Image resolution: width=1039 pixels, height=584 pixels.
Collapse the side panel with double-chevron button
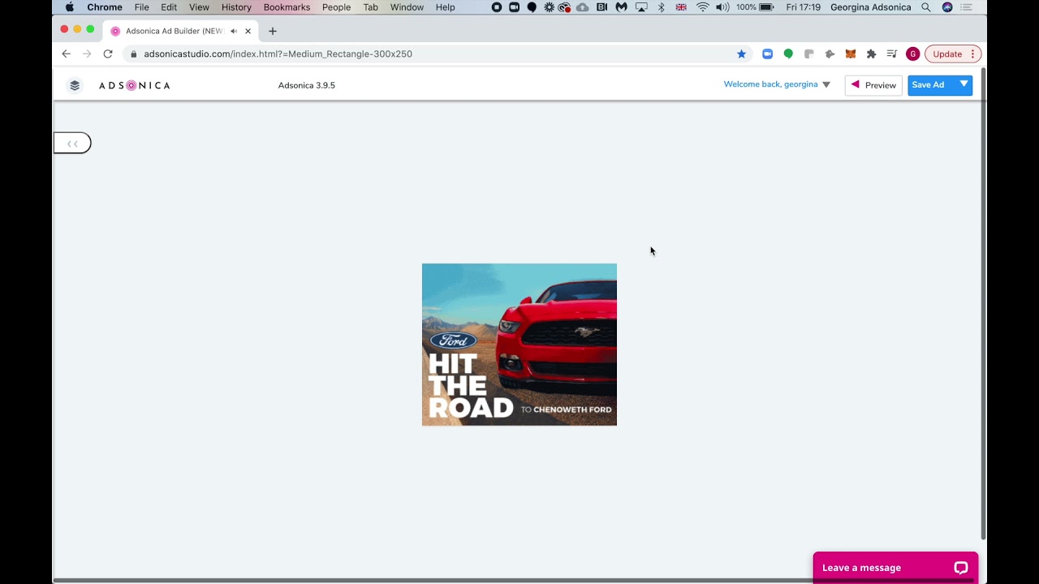coord(72,144)
